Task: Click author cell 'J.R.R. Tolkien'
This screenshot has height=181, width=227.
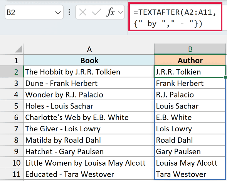Action: tap(190, 72)
